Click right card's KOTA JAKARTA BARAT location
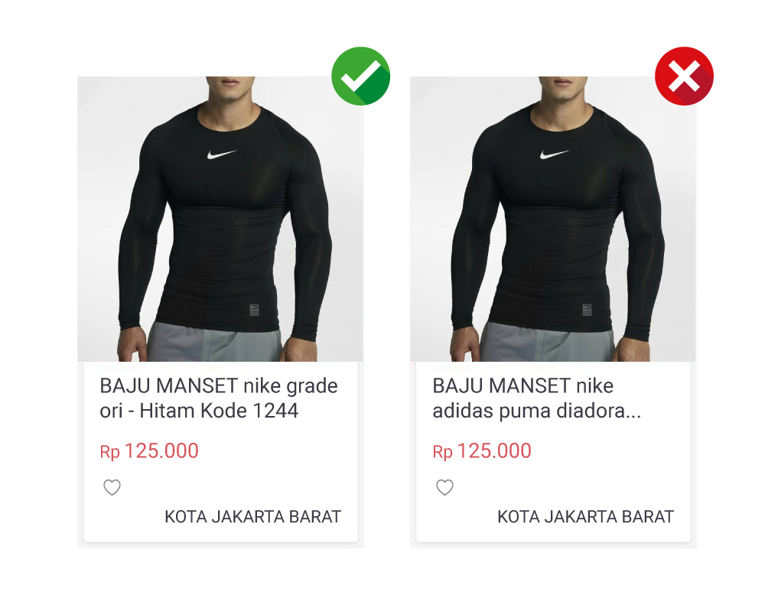The width and height of the screenshot is (765, 595). 585,516
